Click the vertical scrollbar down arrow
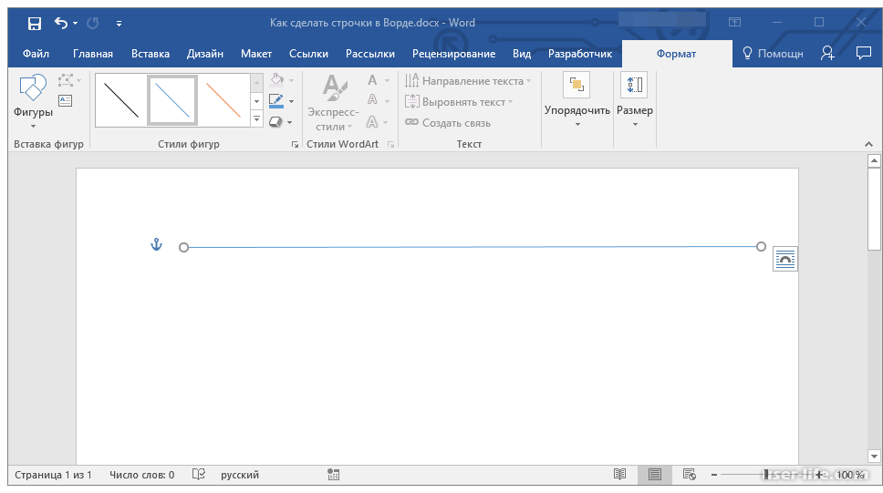 874,457
